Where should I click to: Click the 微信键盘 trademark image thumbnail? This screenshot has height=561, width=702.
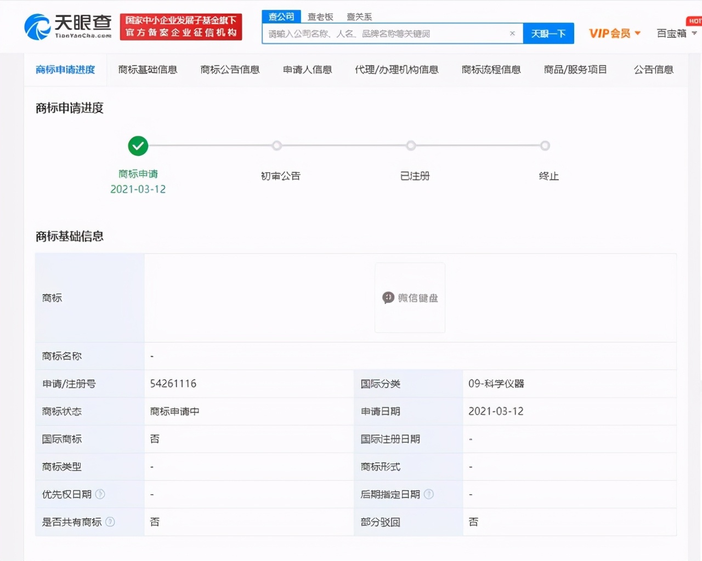tap(410, 297)
